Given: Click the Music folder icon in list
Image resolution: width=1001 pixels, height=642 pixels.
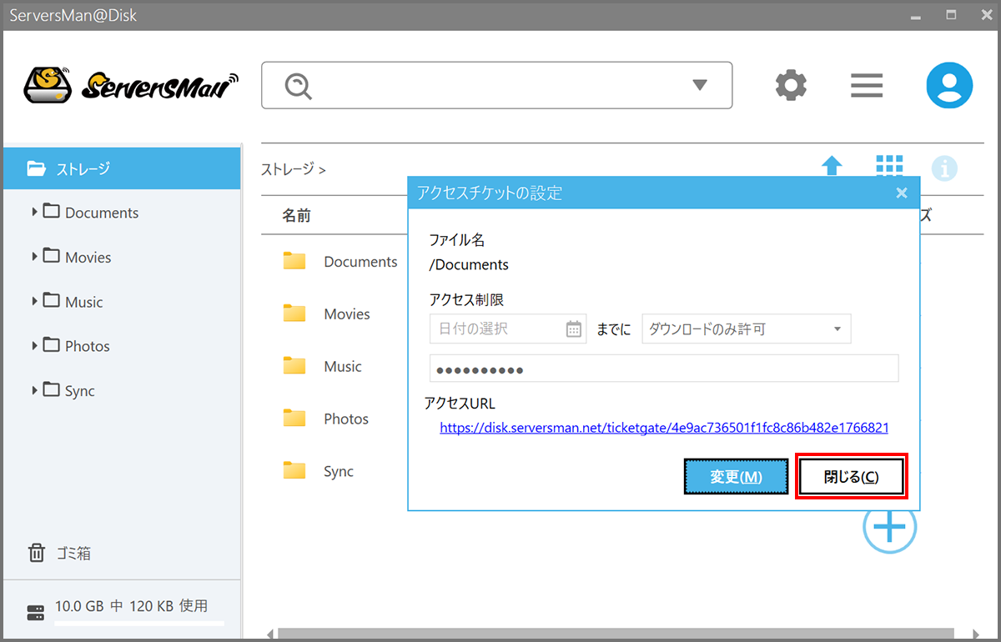Looking at the screenshot, I should tap(294, 366).
